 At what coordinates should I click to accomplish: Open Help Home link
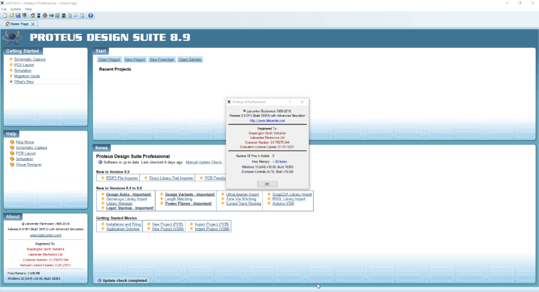25,142
